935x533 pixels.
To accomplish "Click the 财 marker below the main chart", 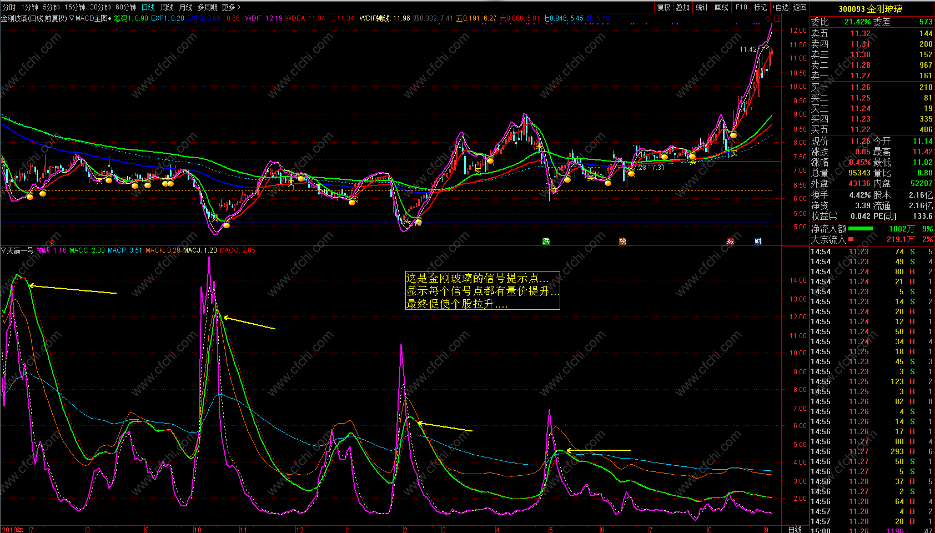I will click(758, 241).
